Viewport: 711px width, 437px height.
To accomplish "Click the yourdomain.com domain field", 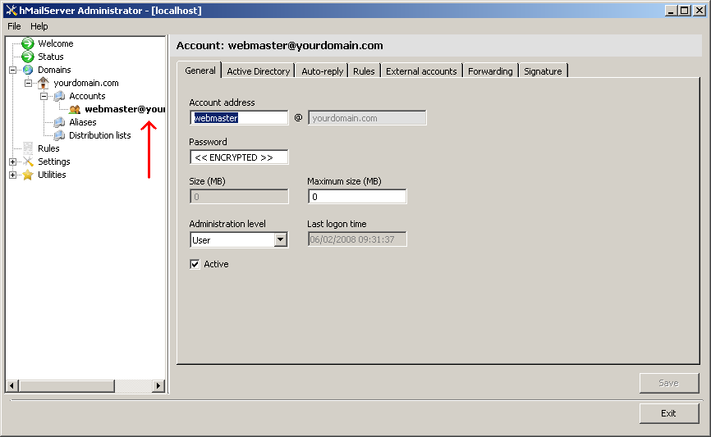I will [367, 118].
